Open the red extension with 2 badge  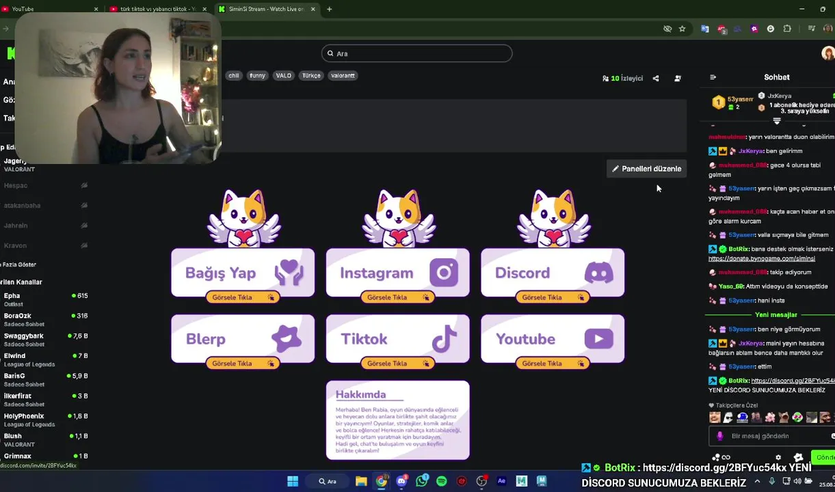tap(721, 29)
